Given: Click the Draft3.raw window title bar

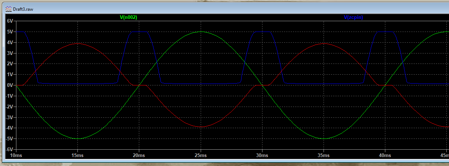Looking at the screenshot, I should point(223,9).
